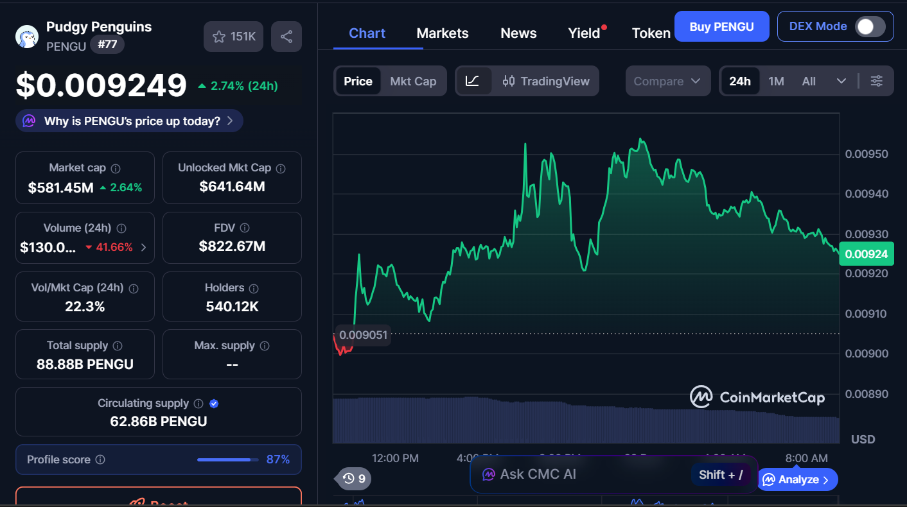Open chart settings via sliders icon
The image size is (907, 507).
[876, 81]
